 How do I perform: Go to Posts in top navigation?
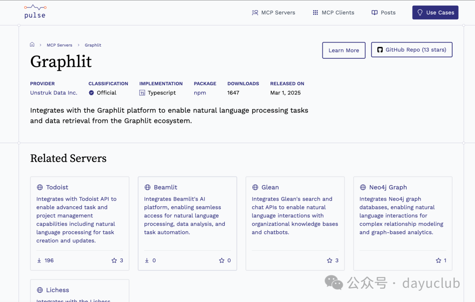pos(384,13)
